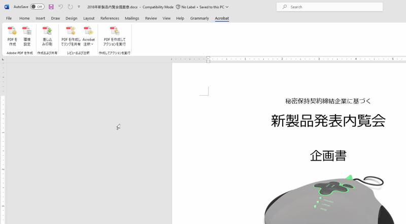Switch to the Grammarly tab
The image size is (406, 224).
coord(199,18)
